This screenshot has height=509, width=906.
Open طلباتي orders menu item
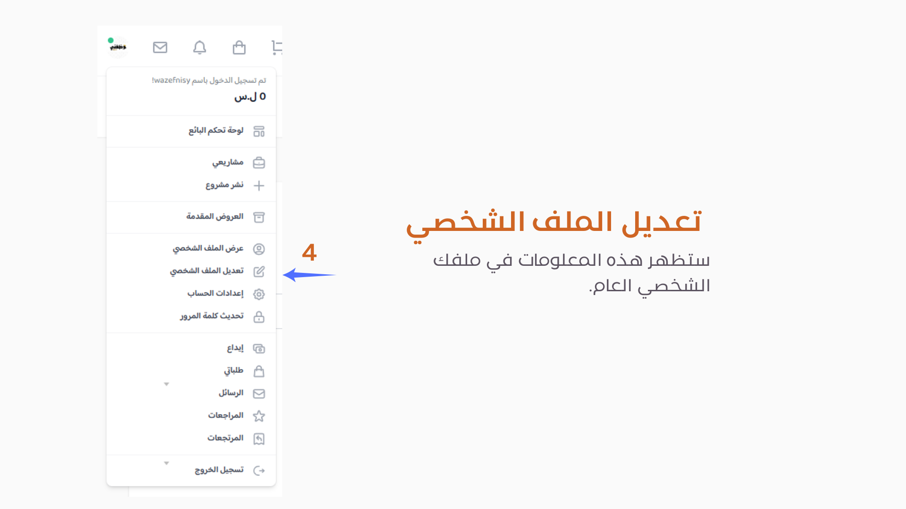point(234,371)
